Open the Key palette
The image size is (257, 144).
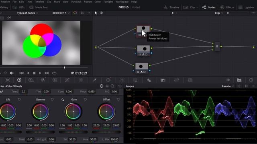(x=163, y=80)
